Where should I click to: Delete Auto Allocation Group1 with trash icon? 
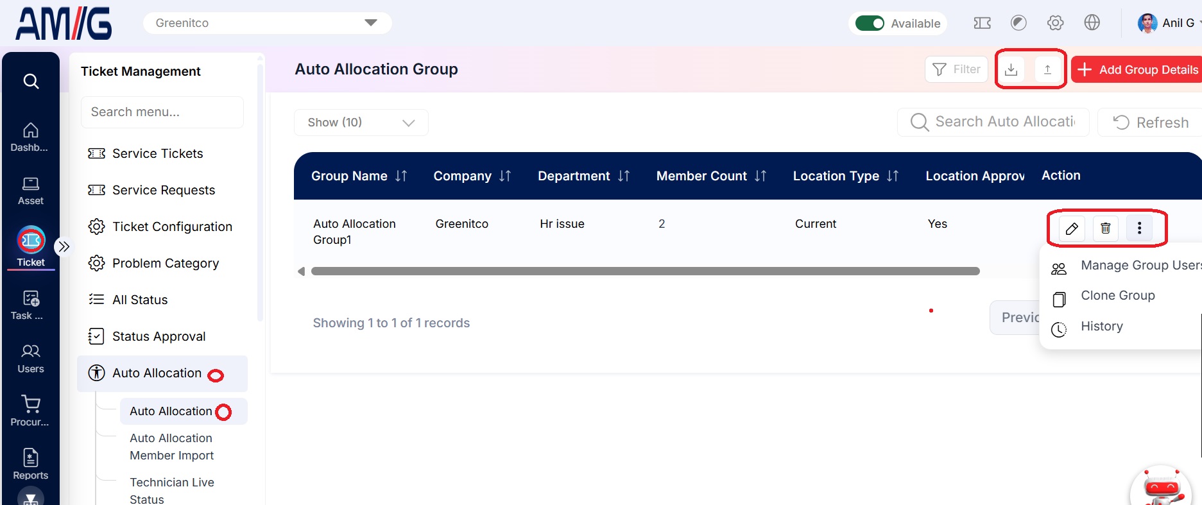click(x=1106, y=228)
